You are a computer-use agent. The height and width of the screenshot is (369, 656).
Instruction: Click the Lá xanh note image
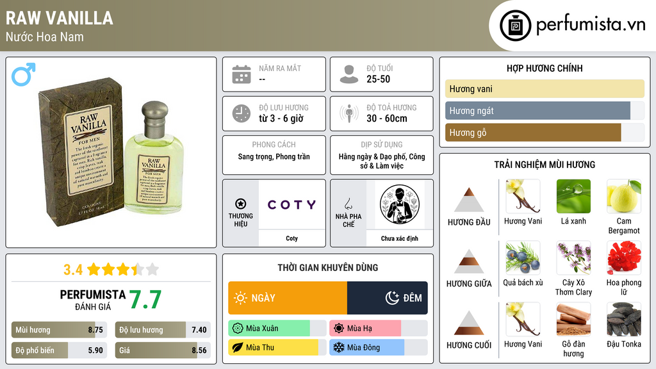(573, 196)
